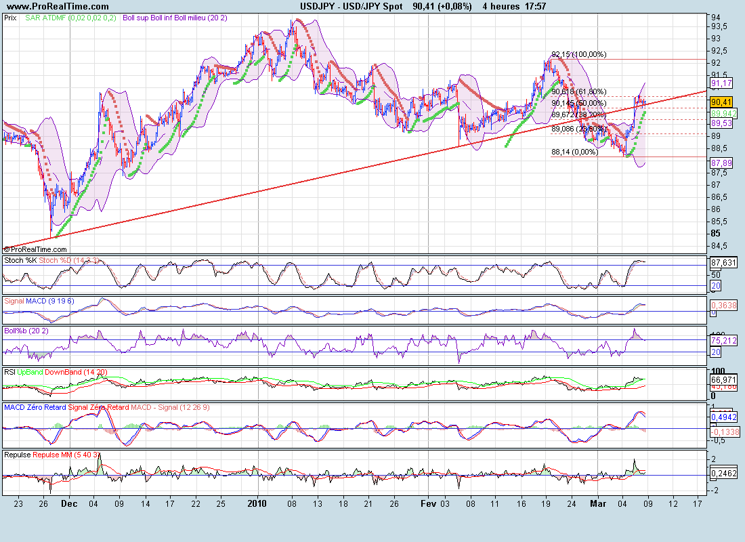This screenshot has width=745, height=542.
Task: Select the '24' date label on axis
Action: tap(572, 503)
